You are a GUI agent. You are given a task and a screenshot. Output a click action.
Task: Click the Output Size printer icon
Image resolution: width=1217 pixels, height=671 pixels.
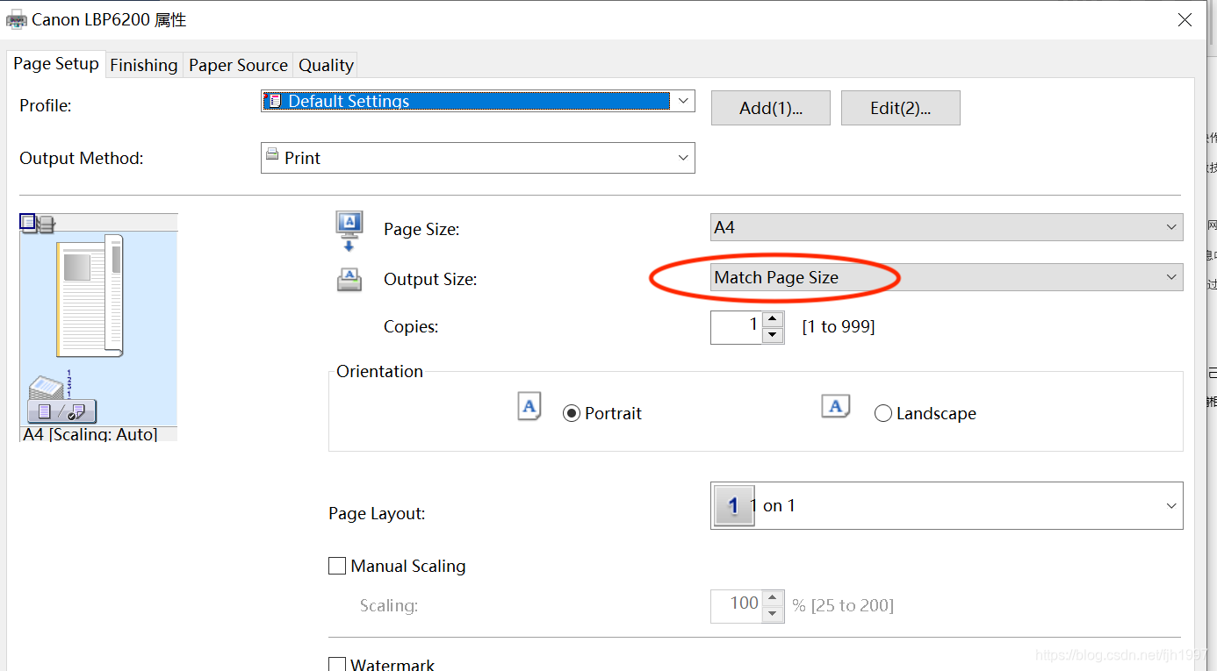point(349,280)
